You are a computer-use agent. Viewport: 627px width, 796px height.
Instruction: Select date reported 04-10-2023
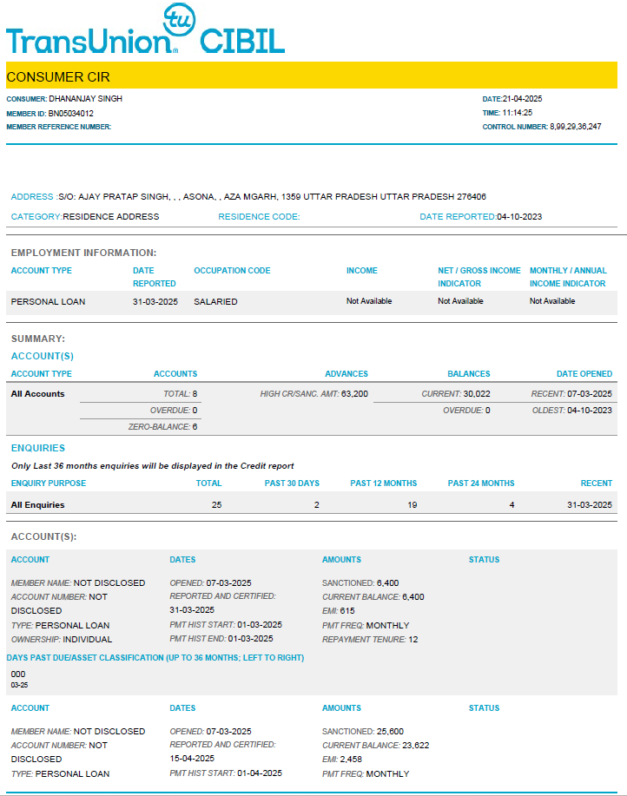[519, 217]
